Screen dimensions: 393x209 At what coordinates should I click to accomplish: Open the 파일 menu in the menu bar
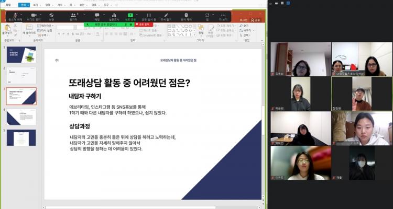(x=8, y=4)
